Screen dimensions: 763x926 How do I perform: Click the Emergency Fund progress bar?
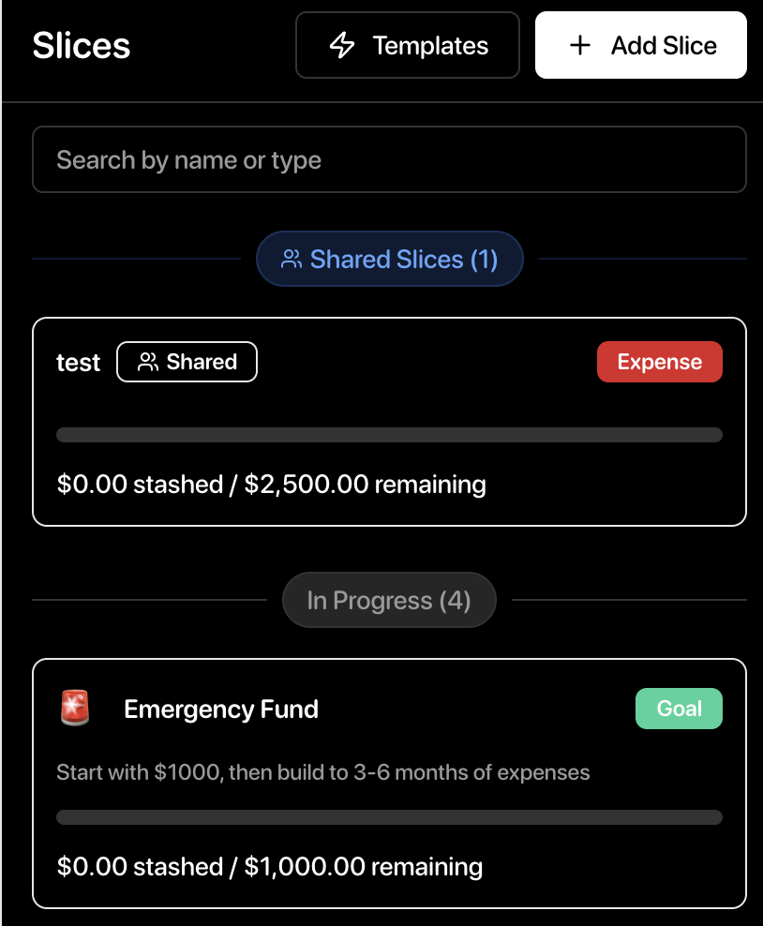pos(389,817)
